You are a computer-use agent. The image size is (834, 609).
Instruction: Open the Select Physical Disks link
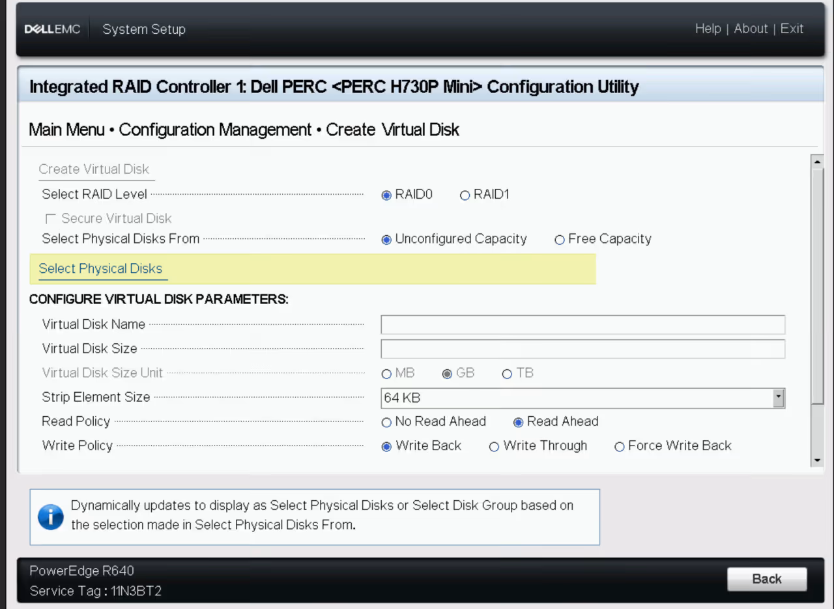pyautogui.click(x=100, y=268)
